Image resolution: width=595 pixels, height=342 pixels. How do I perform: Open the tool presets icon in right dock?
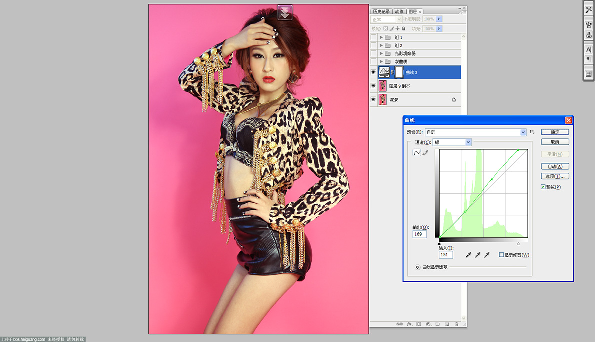[589, 10]
